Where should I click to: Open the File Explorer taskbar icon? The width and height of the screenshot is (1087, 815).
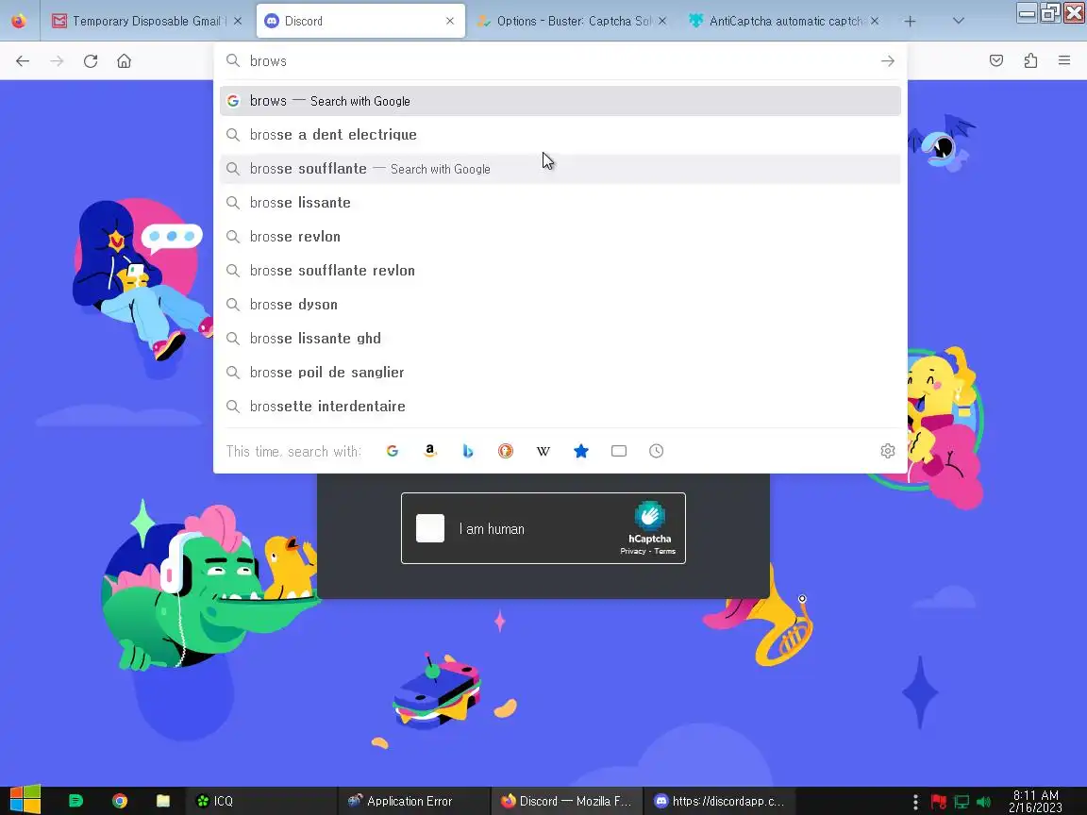(163, 801)
